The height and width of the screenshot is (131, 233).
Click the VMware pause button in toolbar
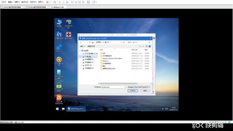[x=47, y=2]
